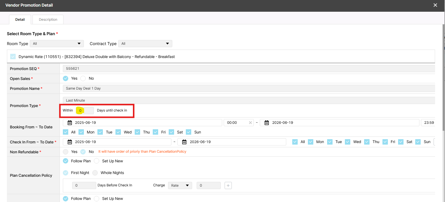
Task: Click the charge amount field
Action: tap(209, 185)
